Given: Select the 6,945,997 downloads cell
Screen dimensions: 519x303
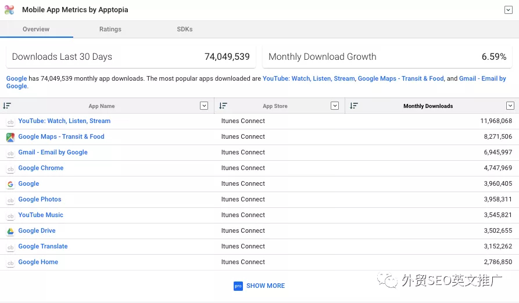Looking at the screenshot, I should (498, 152).
